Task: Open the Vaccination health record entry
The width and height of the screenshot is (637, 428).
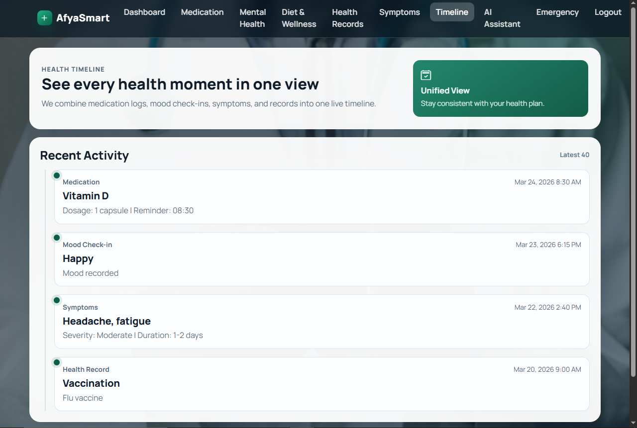Action: (321, 384)
